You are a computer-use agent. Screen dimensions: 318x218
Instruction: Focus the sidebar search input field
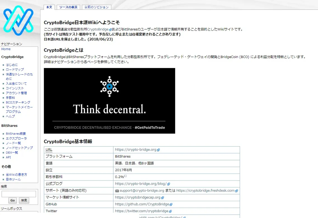click(19, 194)
